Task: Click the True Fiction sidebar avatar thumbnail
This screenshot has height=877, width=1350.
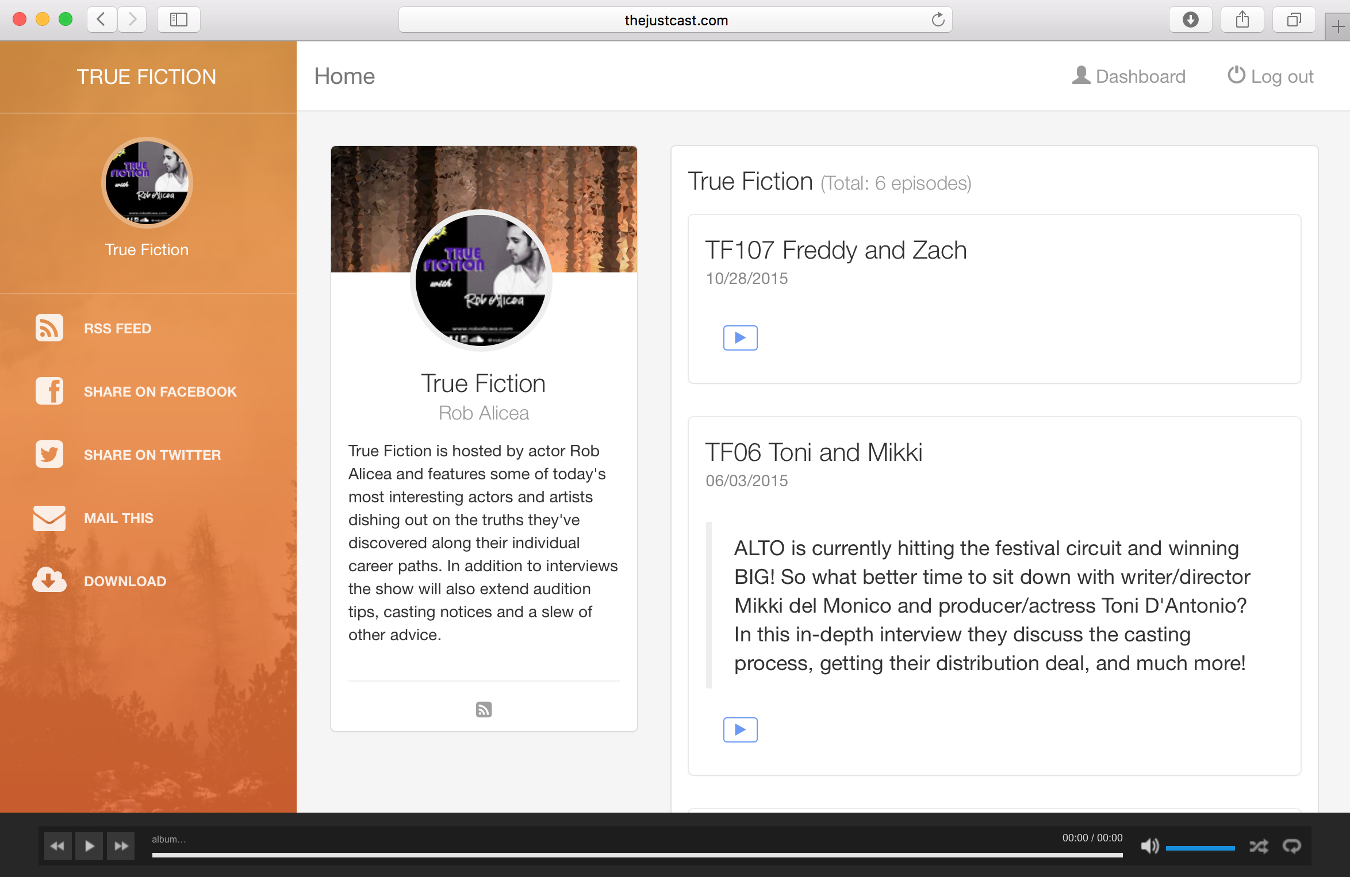Action: pos(147,183)
